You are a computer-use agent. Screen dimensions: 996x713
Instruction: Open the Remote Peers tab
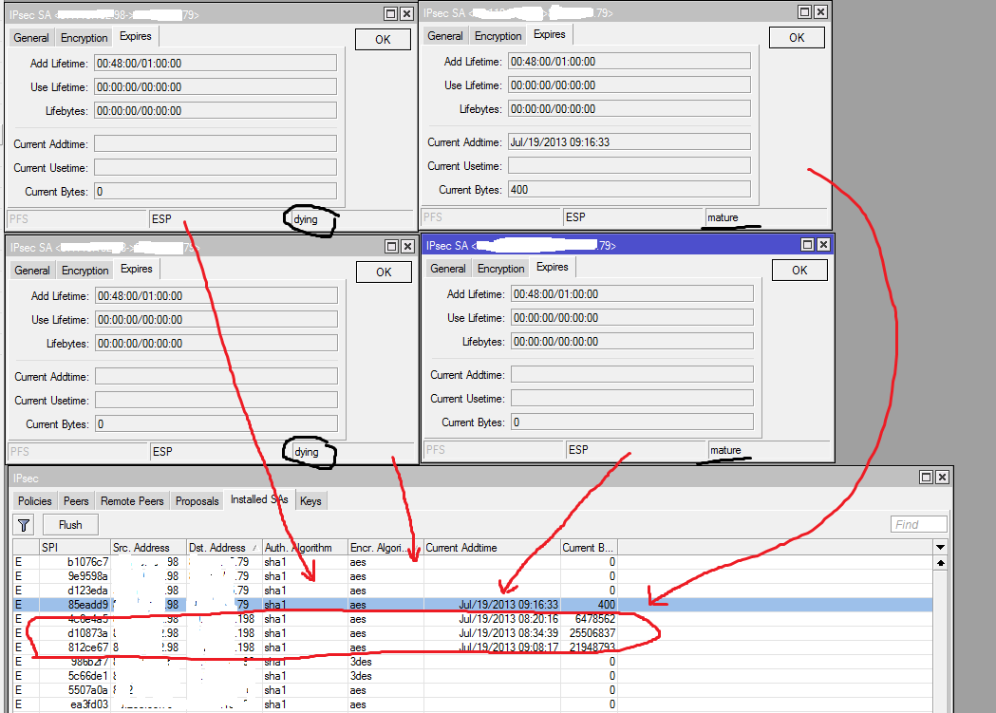pyautogui.click(x=132, y=501)
